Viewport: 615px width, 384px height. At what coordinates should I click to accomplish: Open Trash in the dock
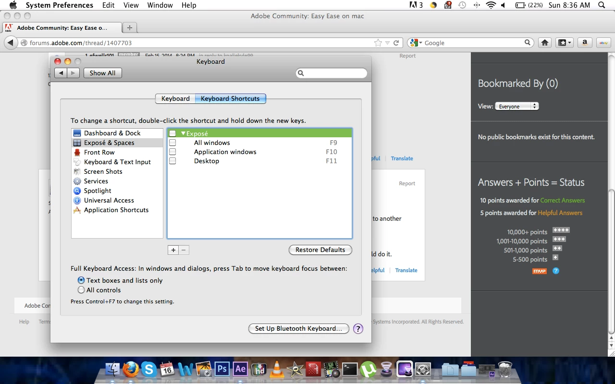coord(505,369)
